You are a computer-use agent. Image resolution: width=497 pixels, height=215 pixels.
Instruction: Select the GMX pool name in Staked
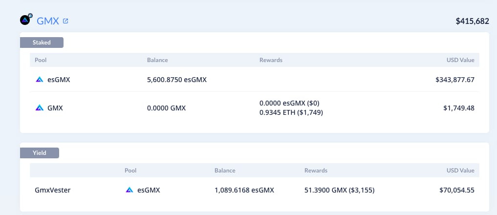click(55, 108)
